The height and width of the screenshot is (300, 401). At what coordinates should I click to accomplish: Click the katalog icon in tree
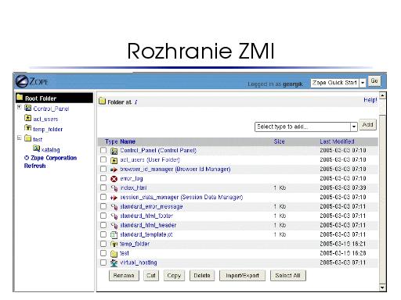click(x=36, y=148)
